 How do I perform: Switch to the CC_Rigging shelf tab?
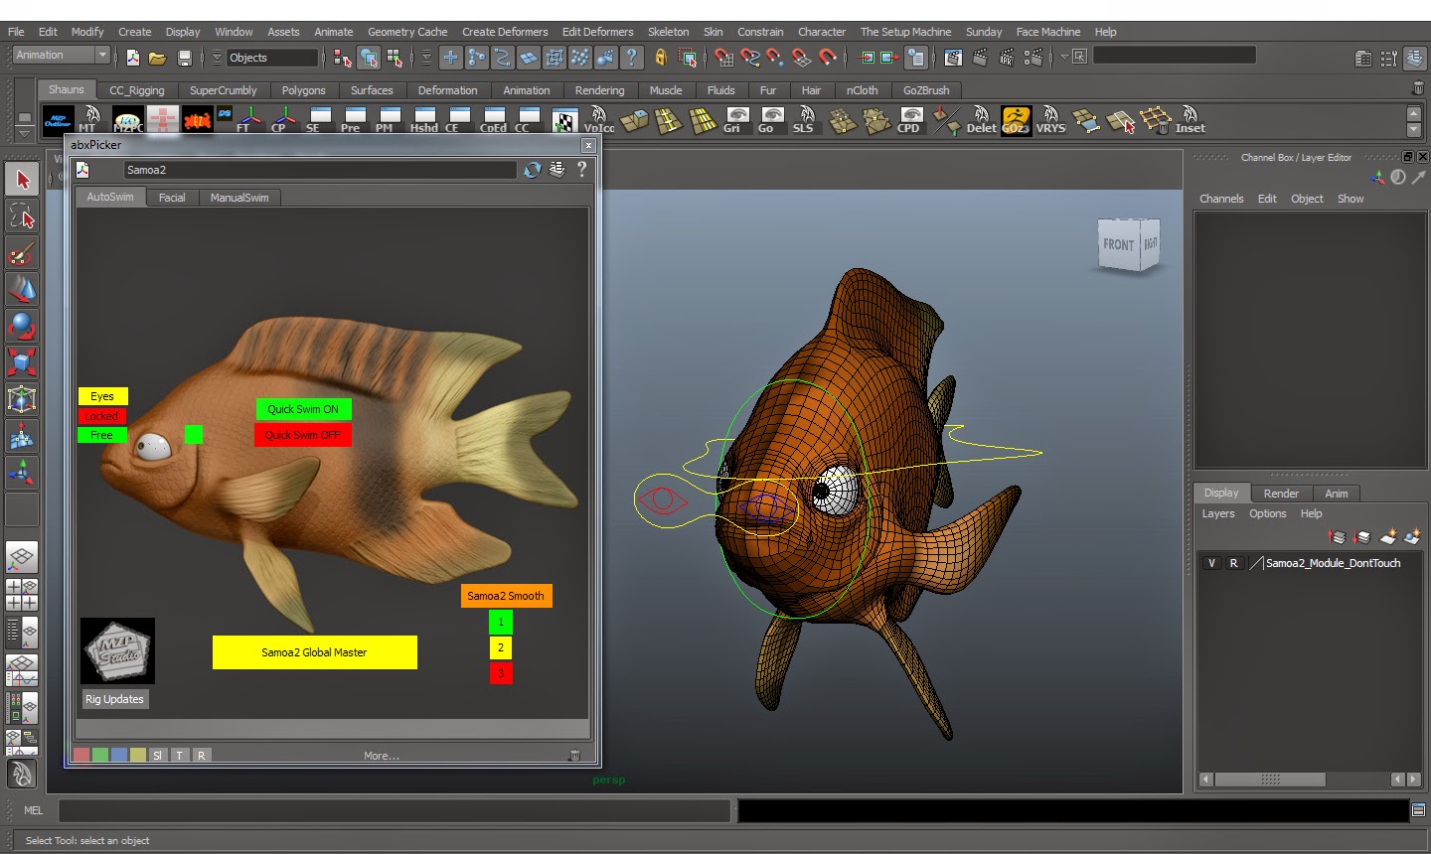click(137, 90)
